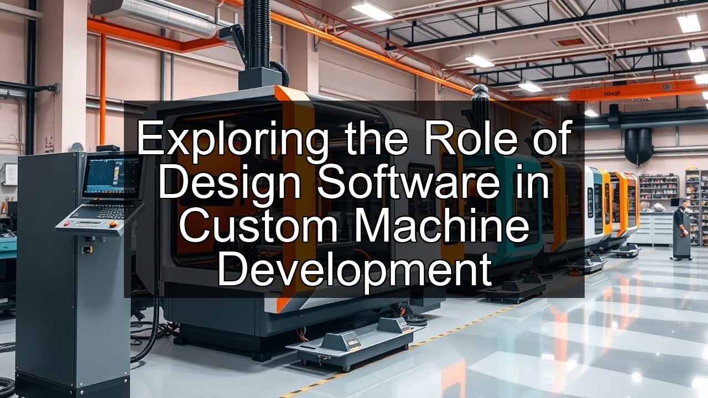Screen dimensions: 708x398
Task: Click the worker standing at the far right
Action: coord(681,229)
